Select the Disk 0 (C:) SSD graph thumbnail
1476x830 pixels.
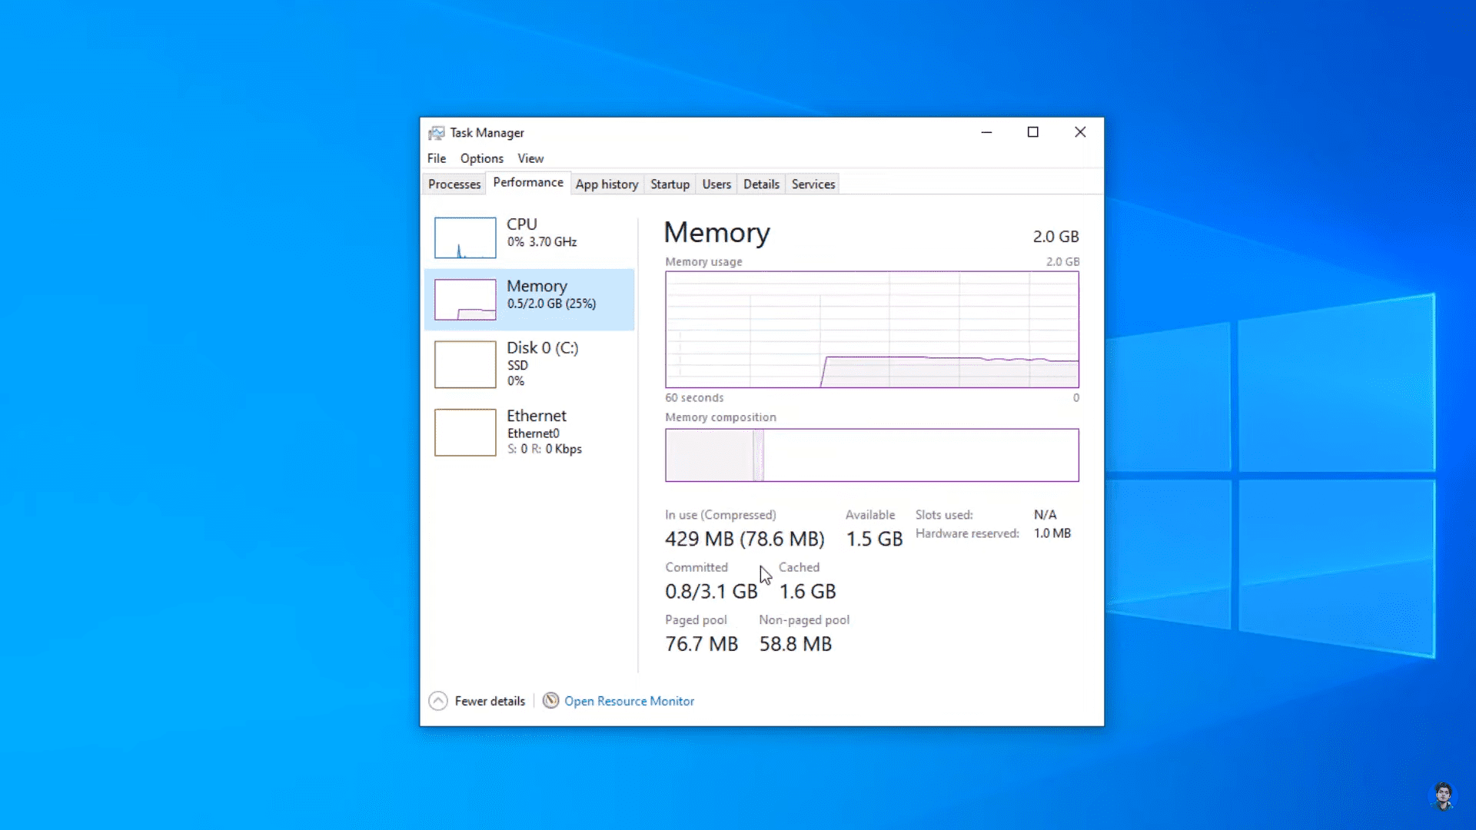[x=464, y=364]
